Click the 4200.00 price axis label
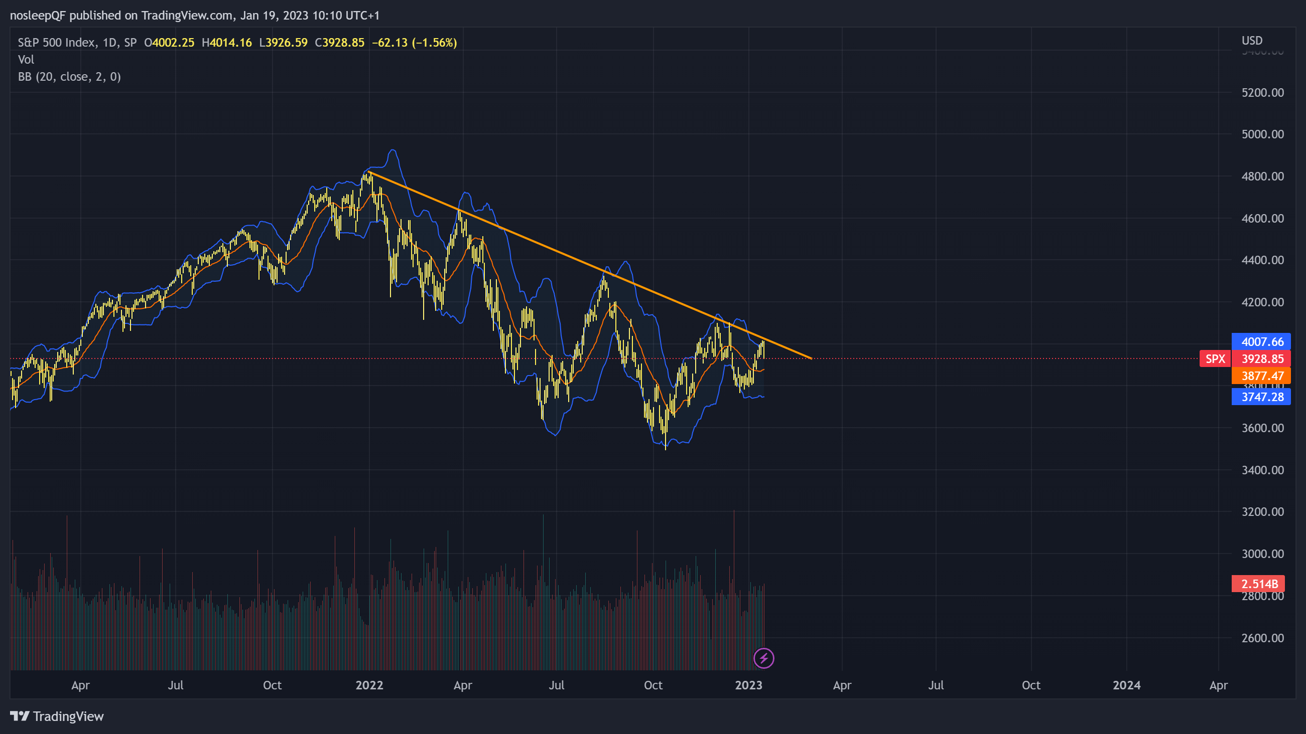 coord(1262,302)
